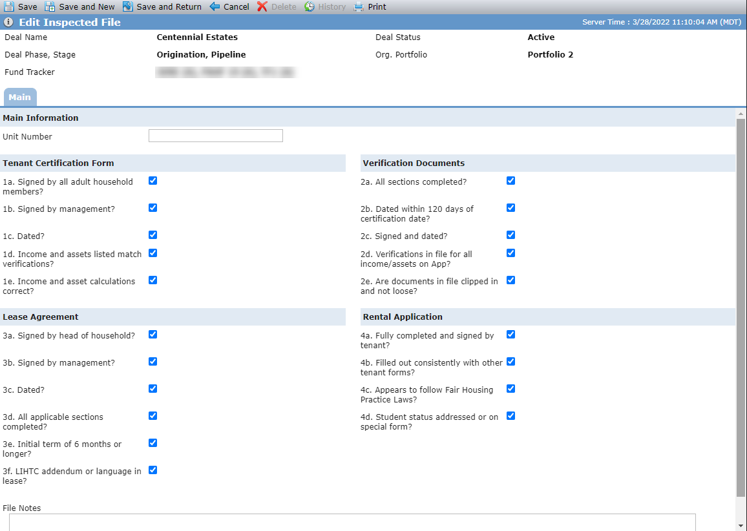Select the Main tab
747x531 pixels.
point(20,97)
